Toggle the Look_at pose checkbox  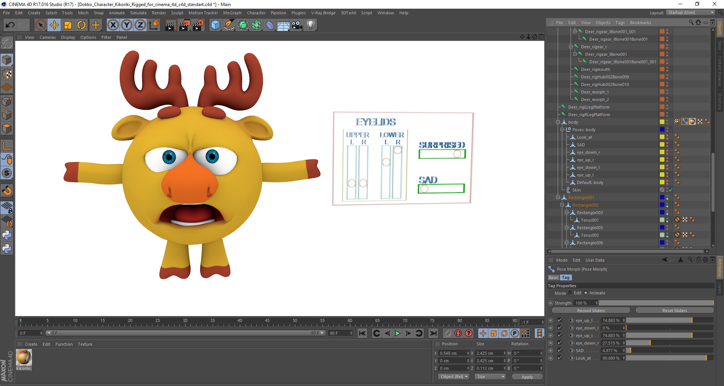(x=560, y=358)
